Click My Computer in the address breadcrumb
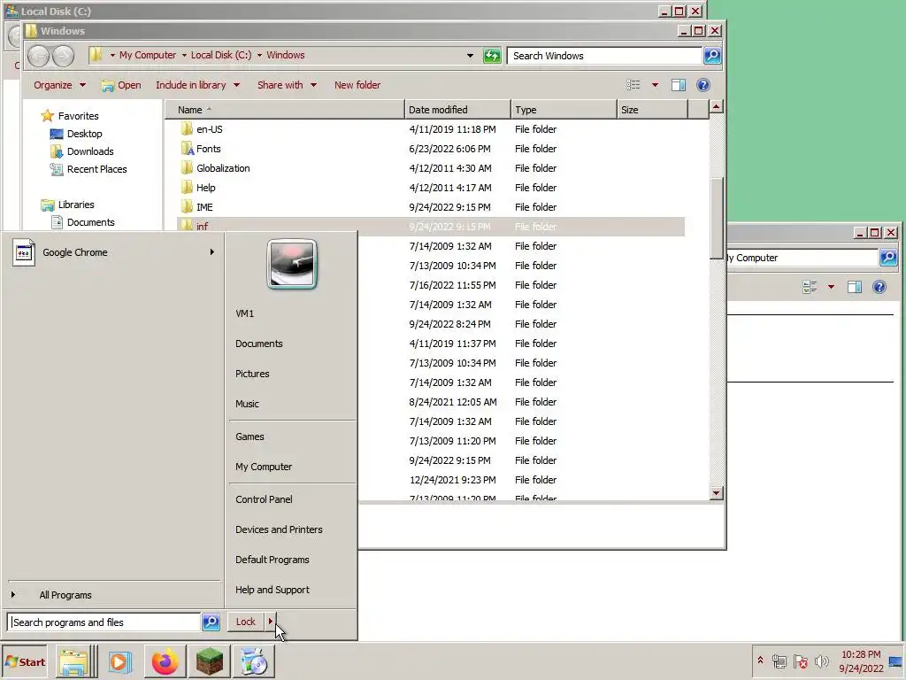 pos(148,55)
